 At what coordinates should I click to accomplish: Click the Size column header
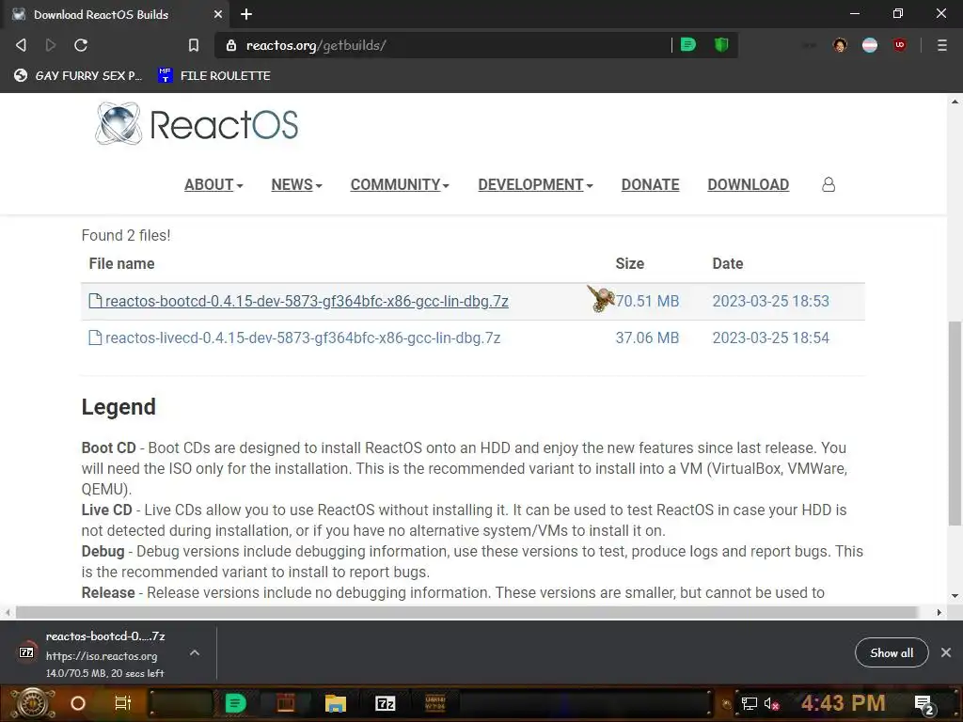coord(629,263)
